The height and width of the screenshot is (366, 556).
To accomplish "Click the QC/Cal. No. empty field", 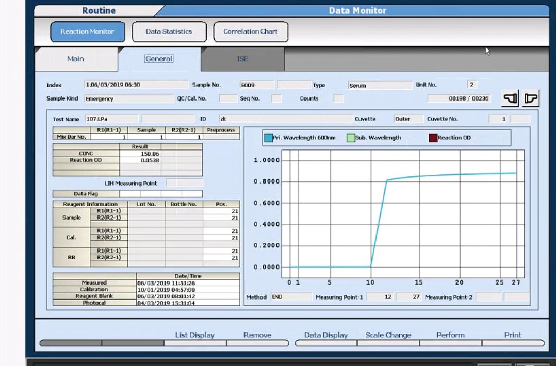I will [x=228, y=98].
